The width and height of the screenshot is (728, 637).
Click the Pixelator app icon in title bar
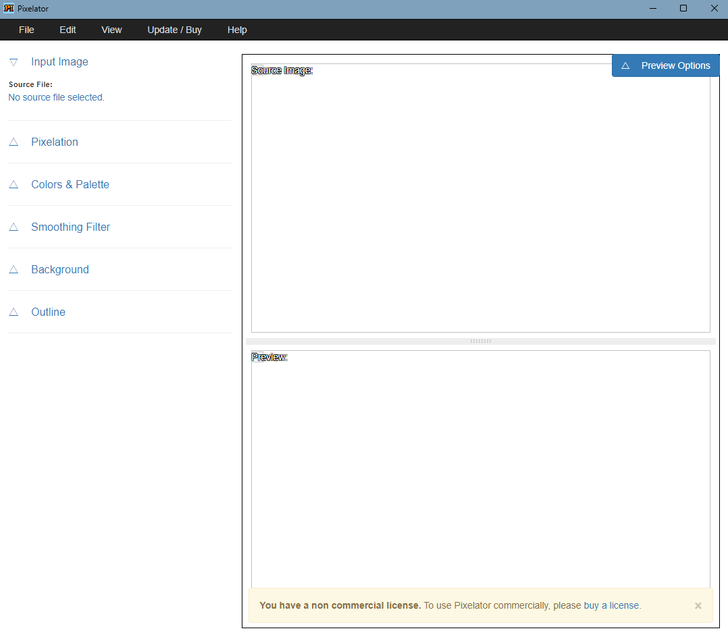coord(9,9)
